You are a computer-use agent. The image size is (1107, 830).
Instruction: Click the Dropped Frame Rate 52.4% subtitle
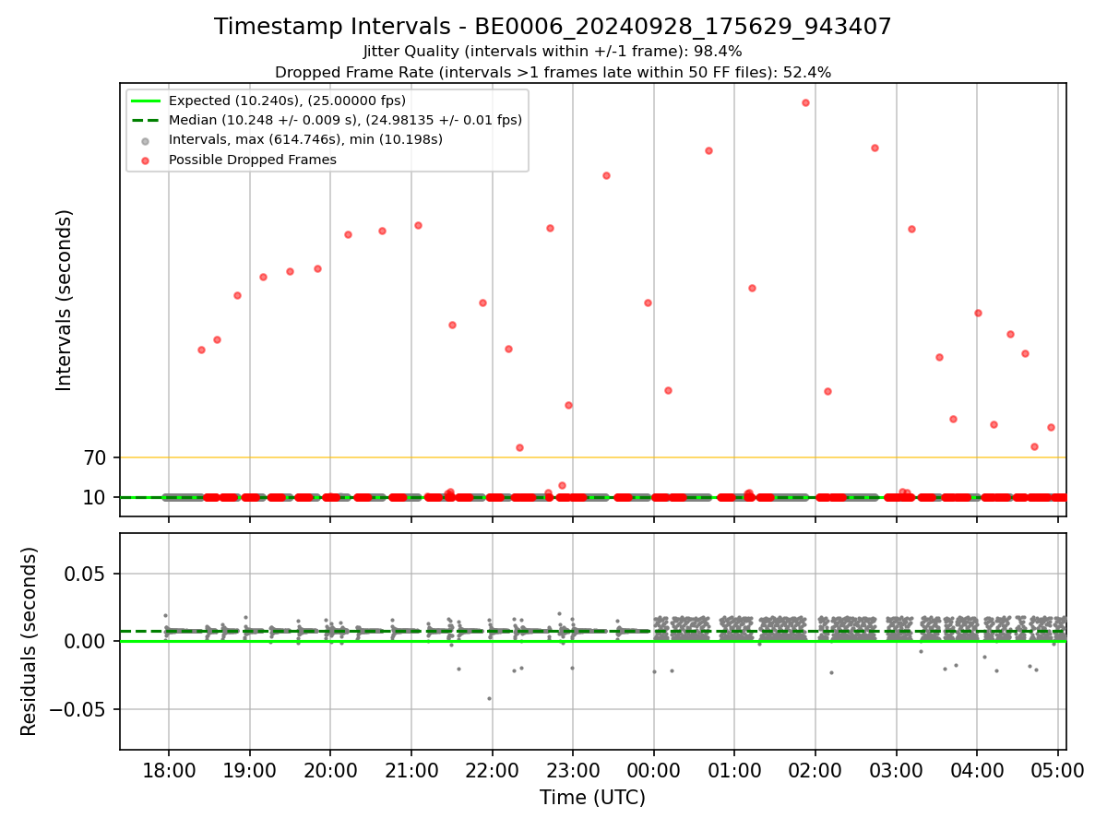pos(553,72)
